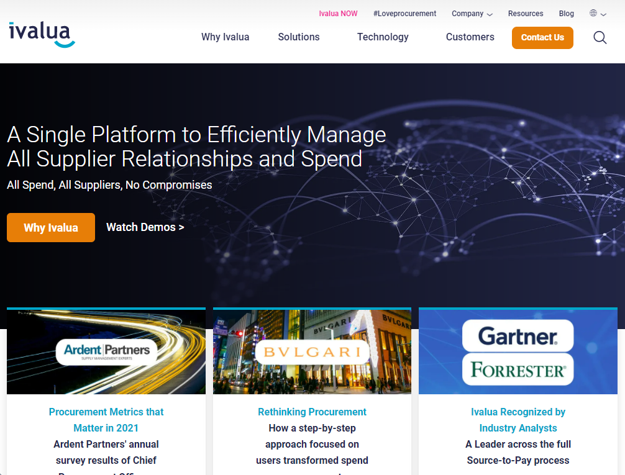Click the Ivalua logo
Viewport: 625px width, 475px height.
[x=42, y=34]
